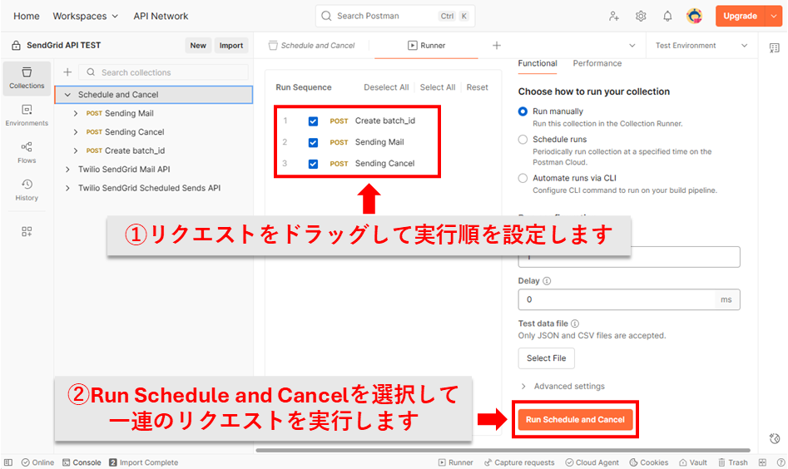Click the Select File button

pos(546,358)
